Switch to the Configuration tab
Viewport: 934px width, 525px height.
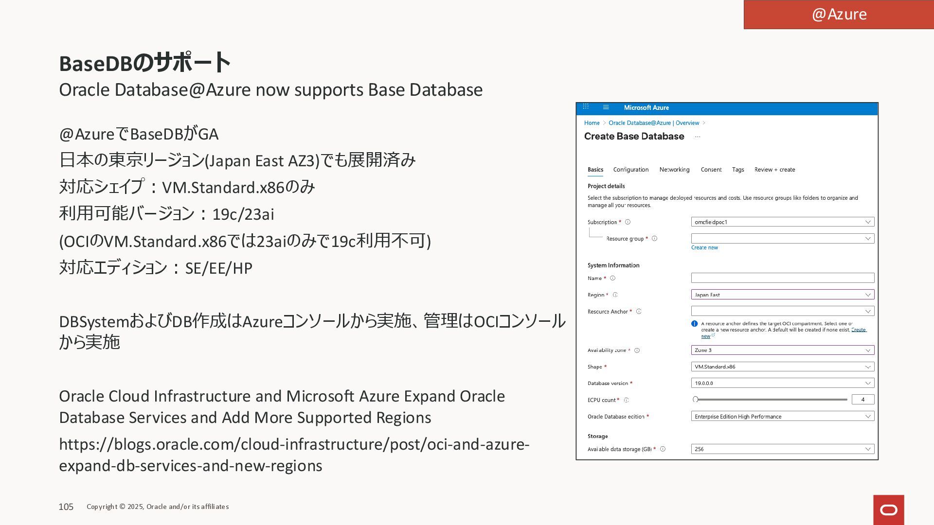[630, 170]
